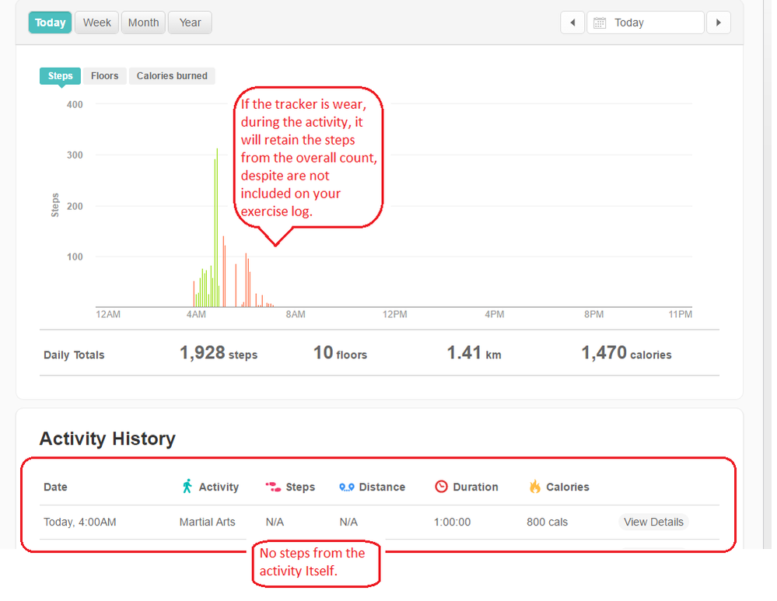Click the calendar icon in date picker

pyautogui.click(x=600, y=23)
